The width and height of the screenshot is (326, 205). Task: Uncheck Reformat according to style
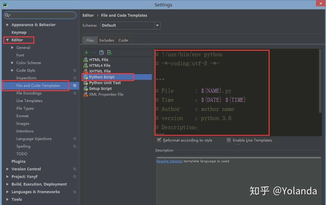(159, 140)
